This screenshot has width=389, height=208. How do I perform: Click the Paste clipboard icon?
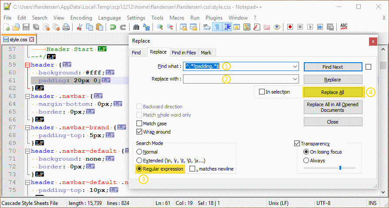[99, 27]
